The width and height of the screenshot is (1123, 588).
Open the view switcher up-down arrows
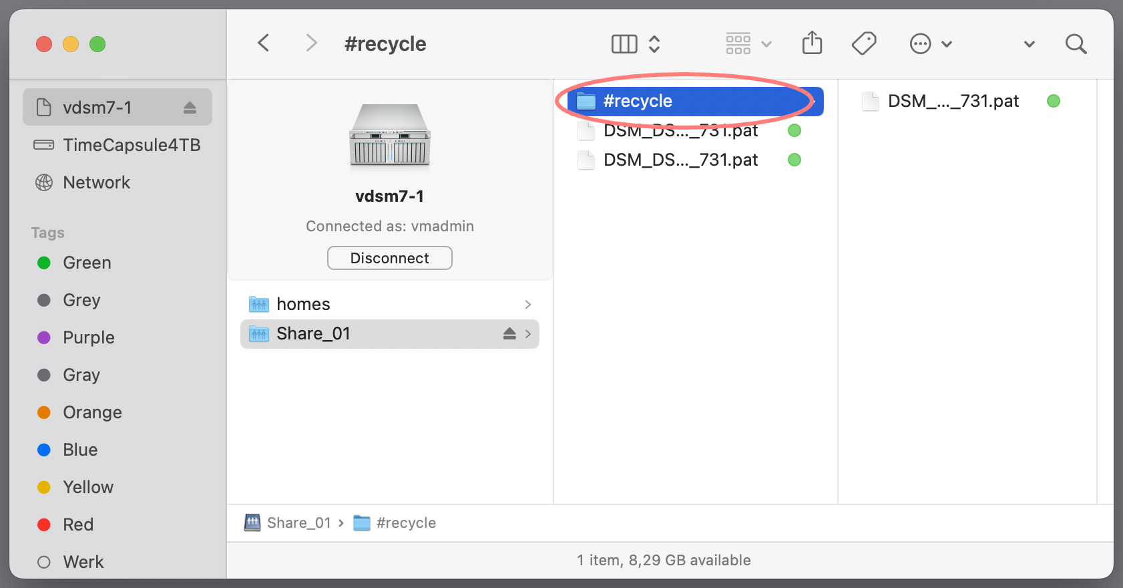pyautogui.click(x=654, y=44)
